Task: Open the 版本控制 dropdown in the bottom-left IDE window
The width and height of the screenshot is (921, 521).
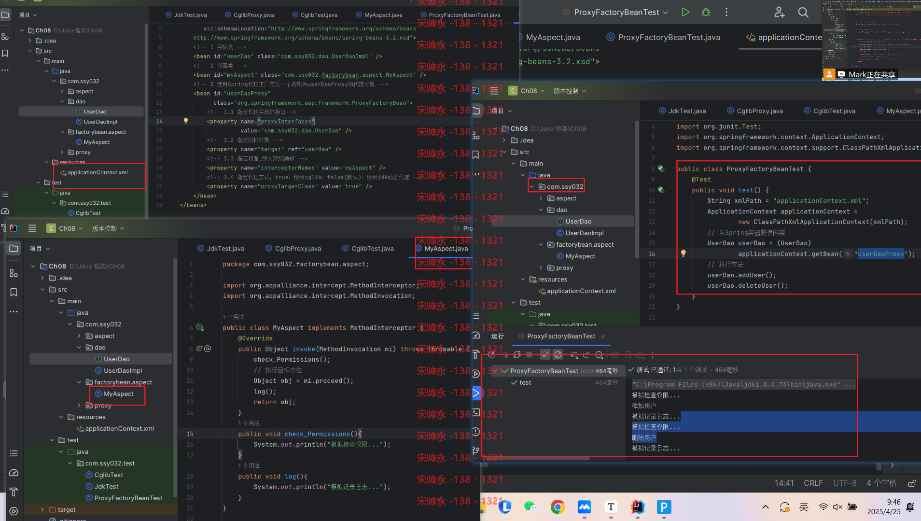Action: point(108,228)
